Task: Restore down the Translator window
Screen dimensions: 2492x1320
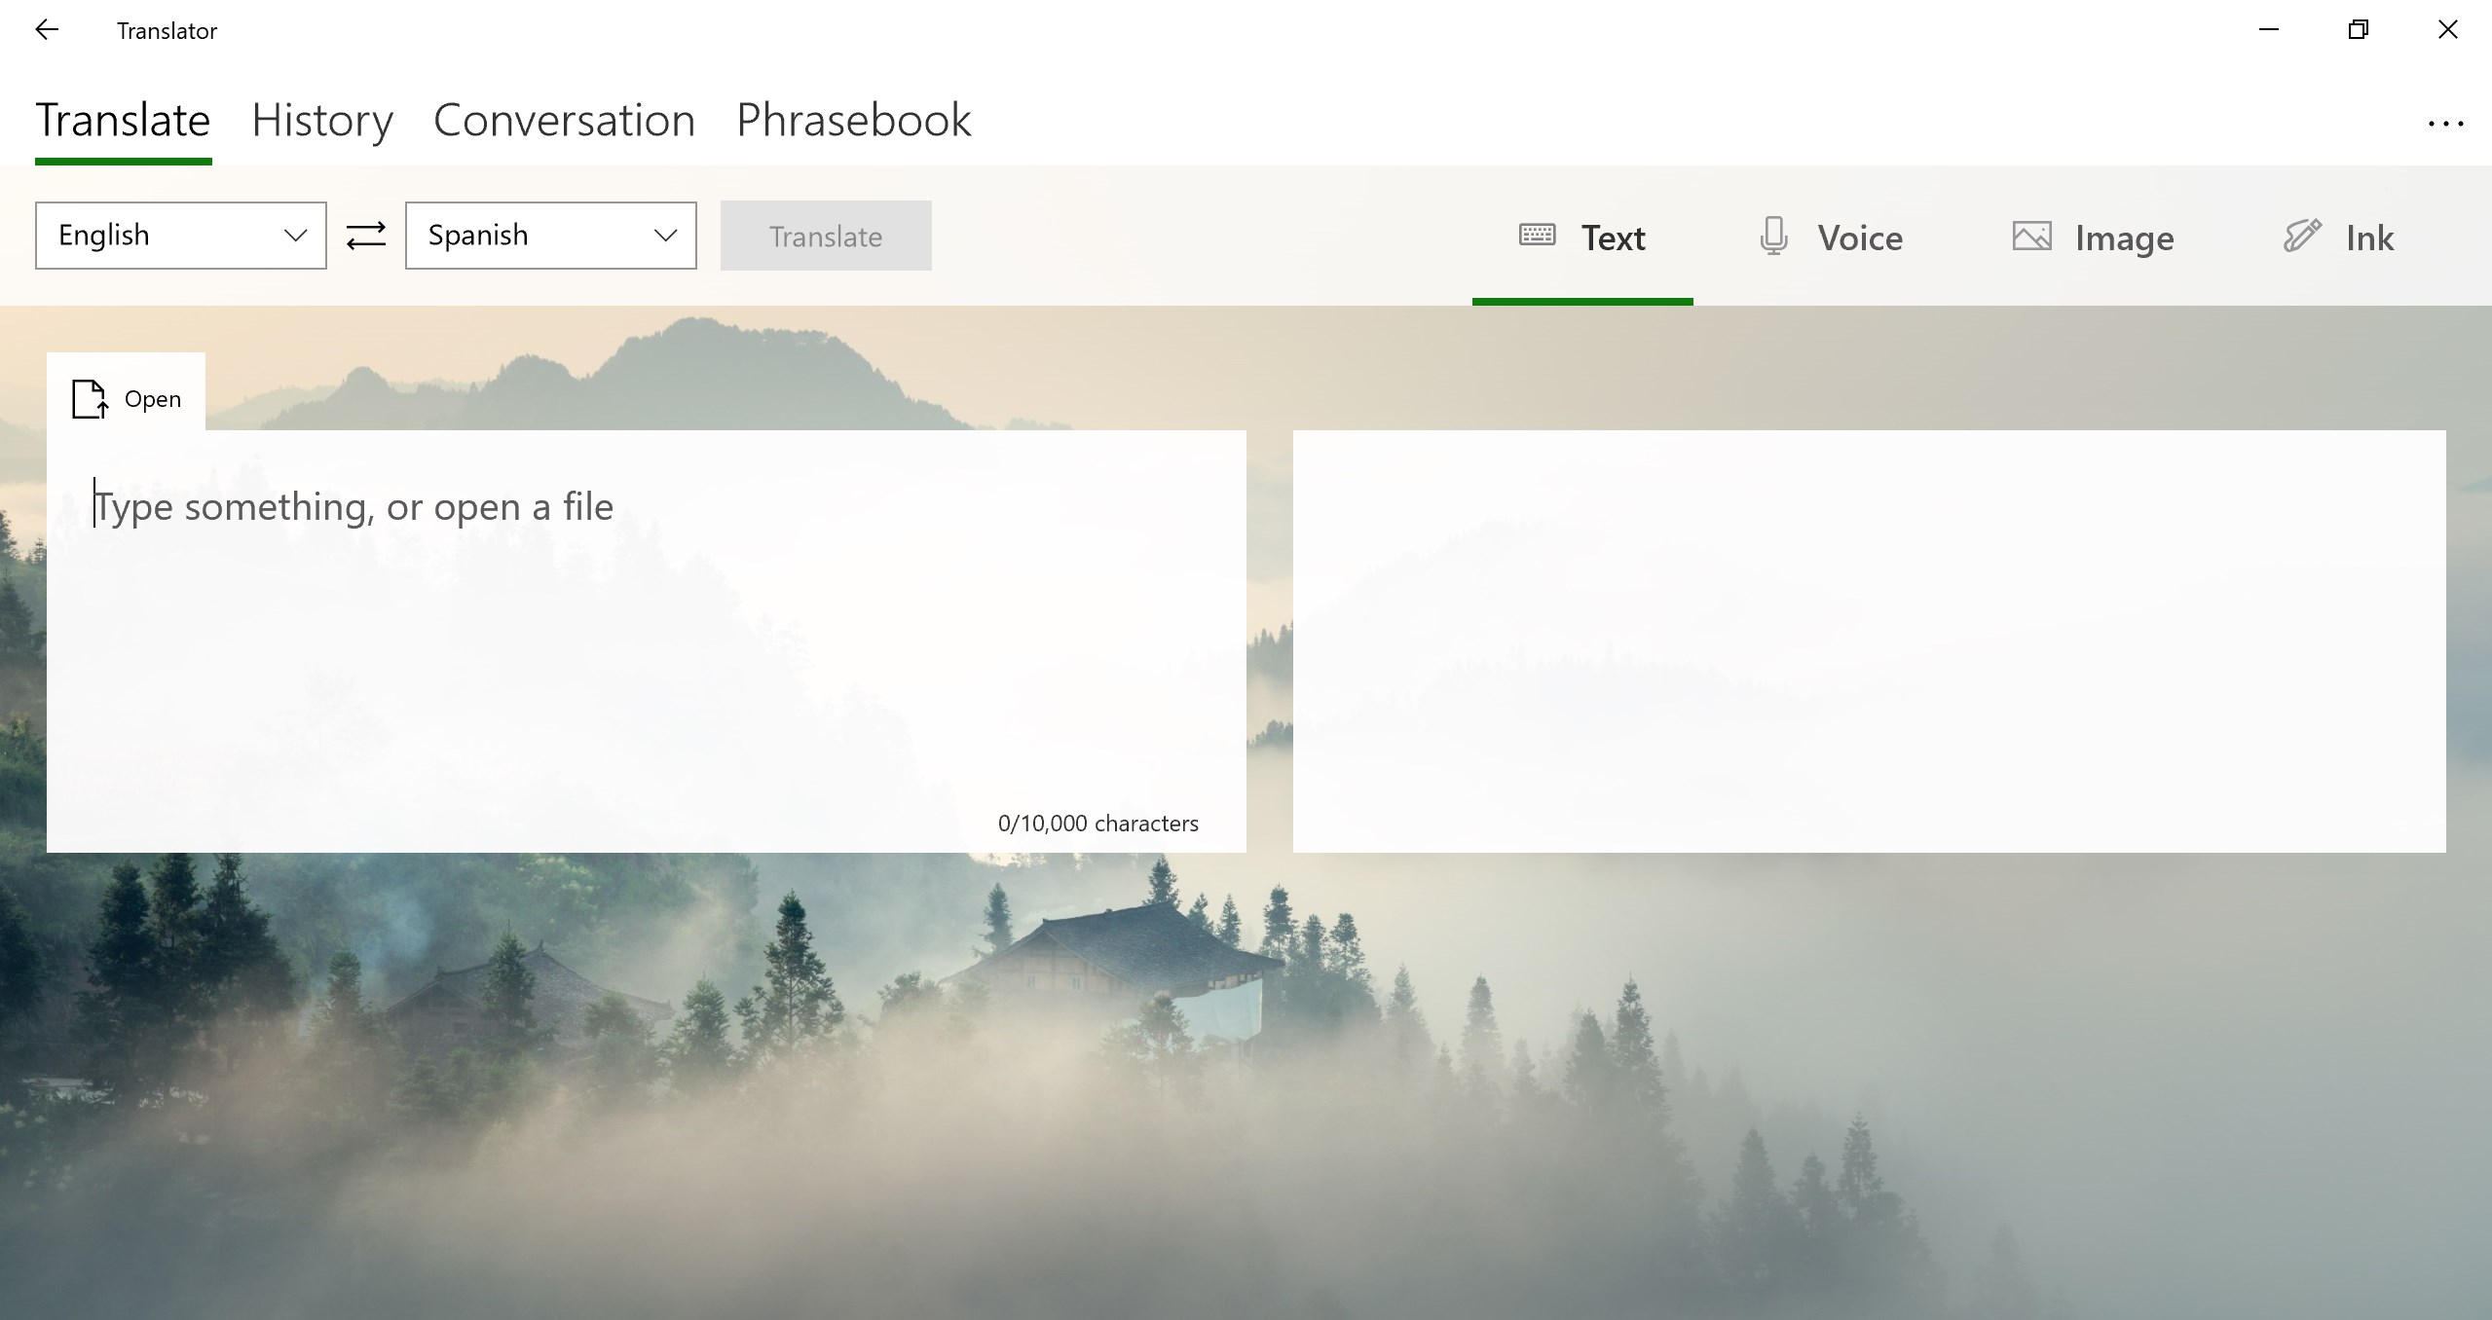Action: [2358, 30]
